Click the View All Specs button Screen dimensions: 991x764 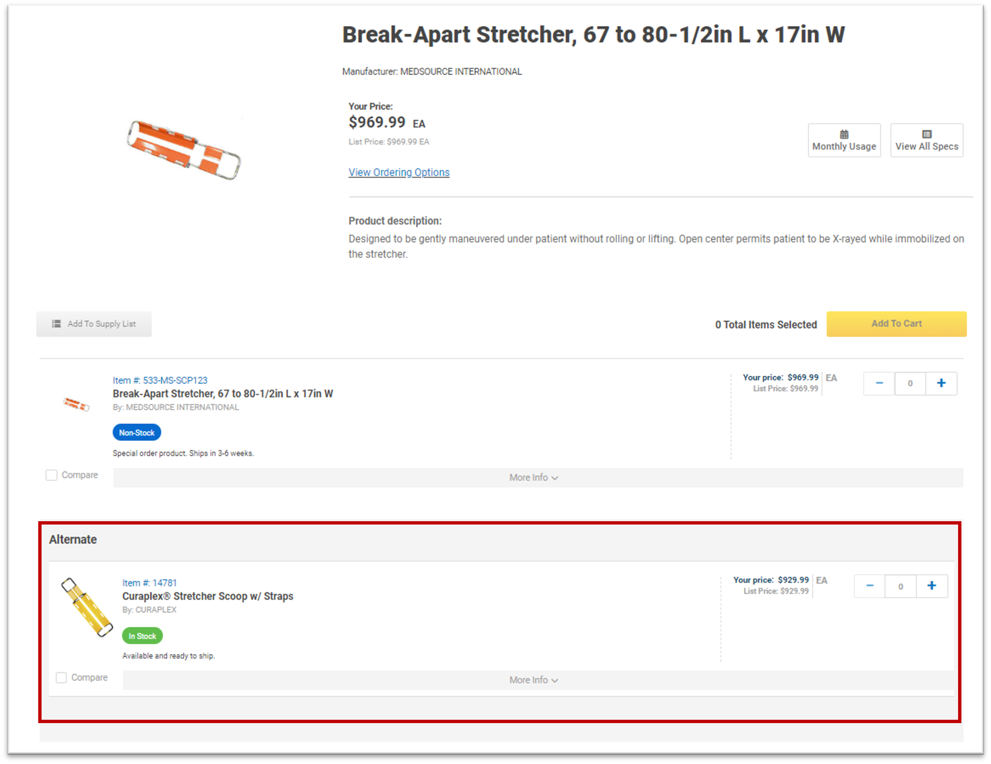tap(926, 140)
